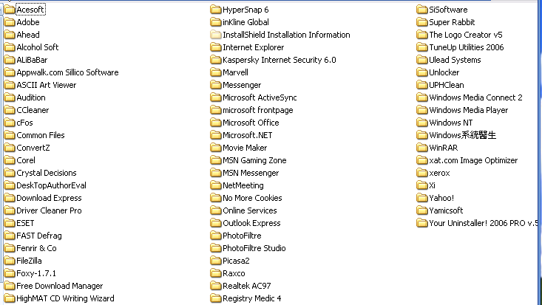The width and height of the screenshot is (542, 305).
Task: Select the CCleaner folder icon
Action: (10, 110)
